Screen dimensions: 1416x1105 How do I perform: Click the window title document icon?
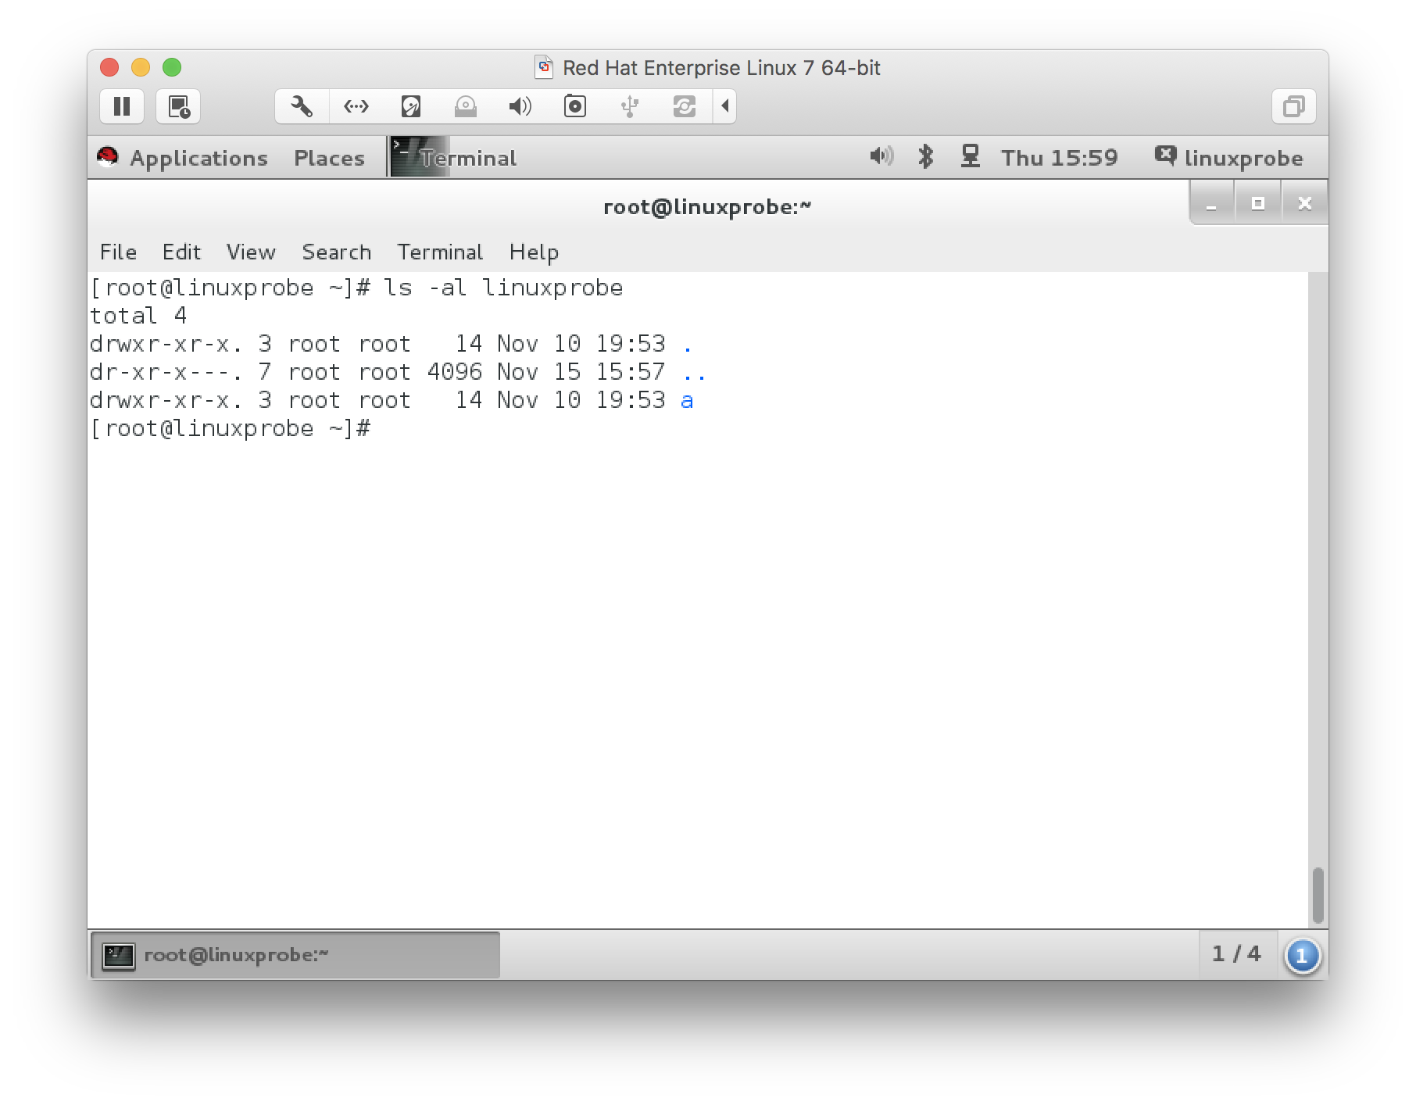click(544, 67)
